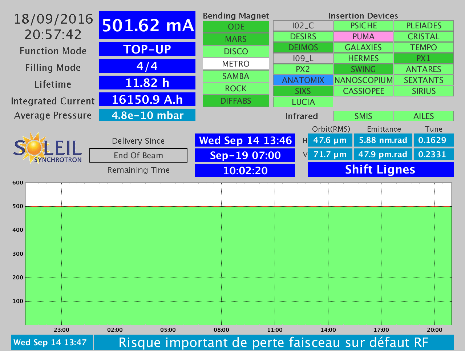Select the CRISTAL beamline

pyautogui.click(x=424, y=37)
